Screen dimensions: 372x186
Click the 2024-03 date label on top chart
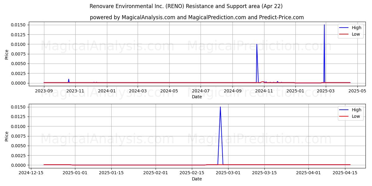[x=138, y=91]
